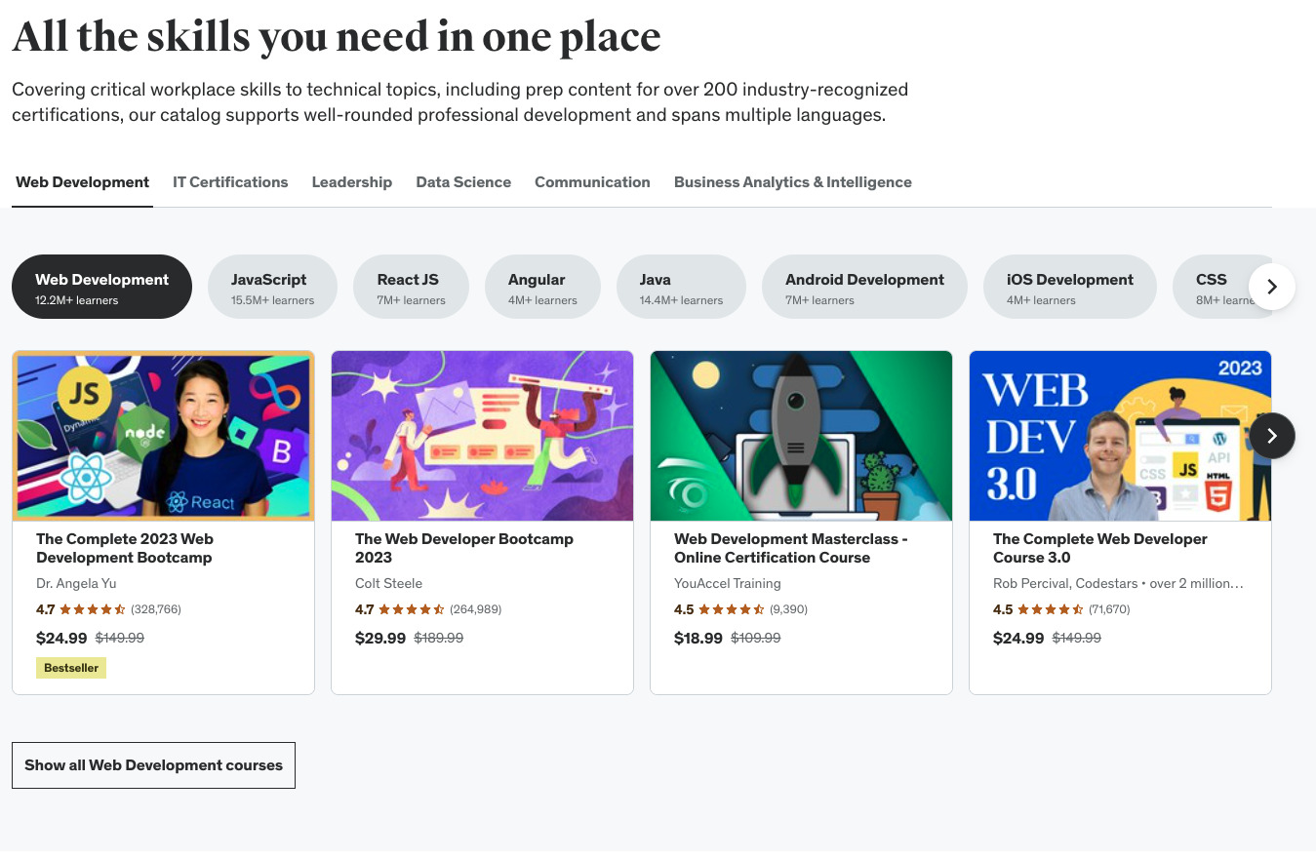Screen dimensions: 1316x858
Task: Click instructor YouAccel Training
Action: [728, 583]
